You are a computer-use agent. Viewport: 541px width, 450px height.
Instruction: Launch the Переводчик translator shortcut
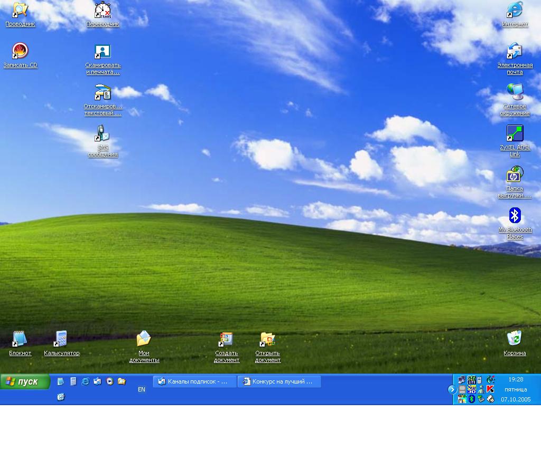click(x=102, y=14)
